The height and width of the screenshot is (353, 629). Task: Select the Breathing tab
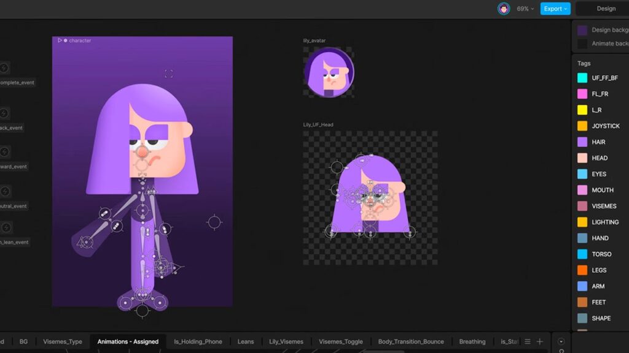coord(472,341)
